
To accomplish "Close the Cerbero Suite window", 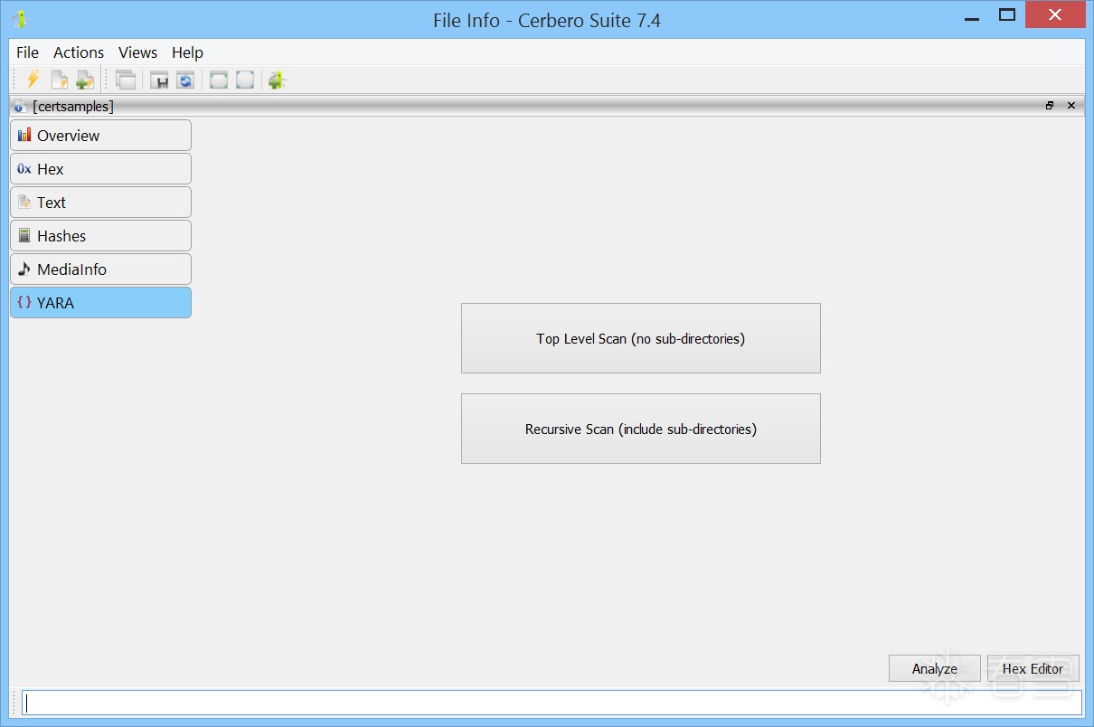I will 1055,15.
